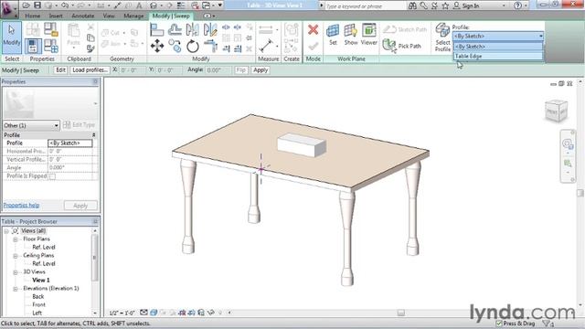
Task: Click the Offset tool icon
Action: pyautogui.click(x=175, y=30)
